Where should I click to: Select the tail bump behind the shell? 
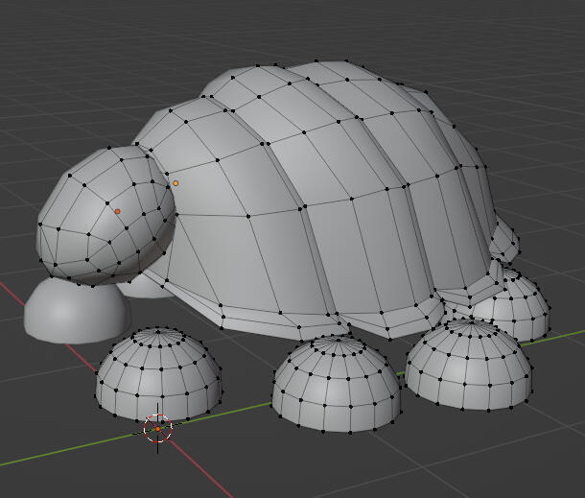(x=504, y=240)
